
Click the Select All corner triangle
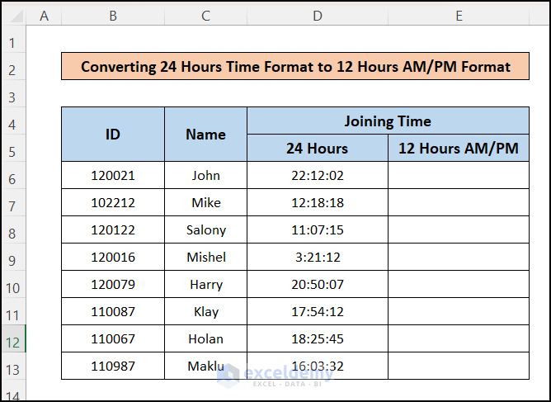pyautogui.click(x=14, y=16)
